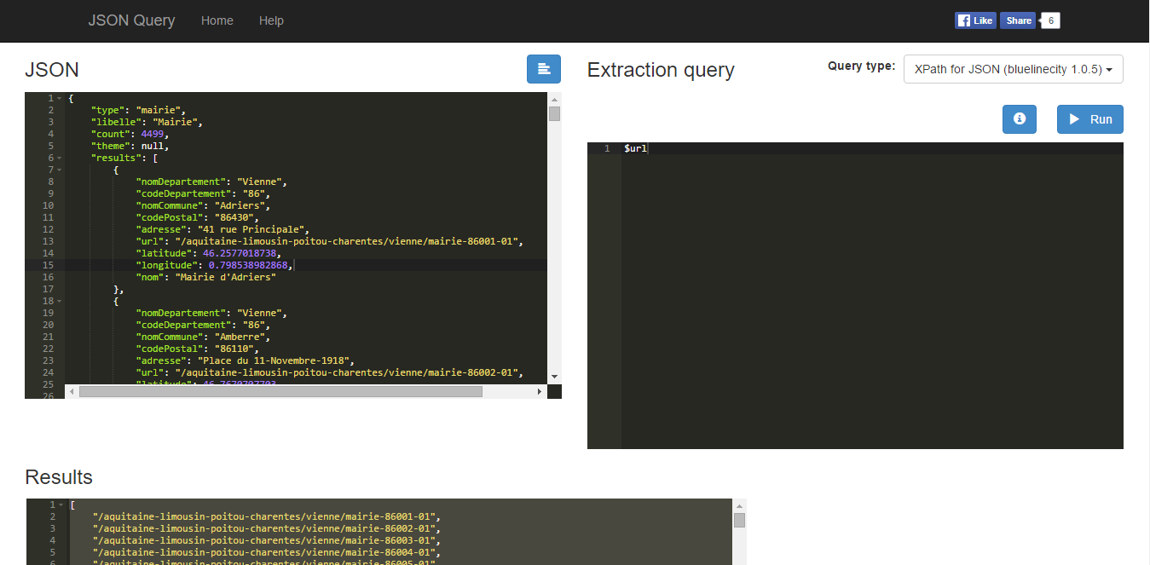Collapse the object fold arrow on line 7
Image resolution: width=1150 pixels, height=565 pixels.
[59, 170]
